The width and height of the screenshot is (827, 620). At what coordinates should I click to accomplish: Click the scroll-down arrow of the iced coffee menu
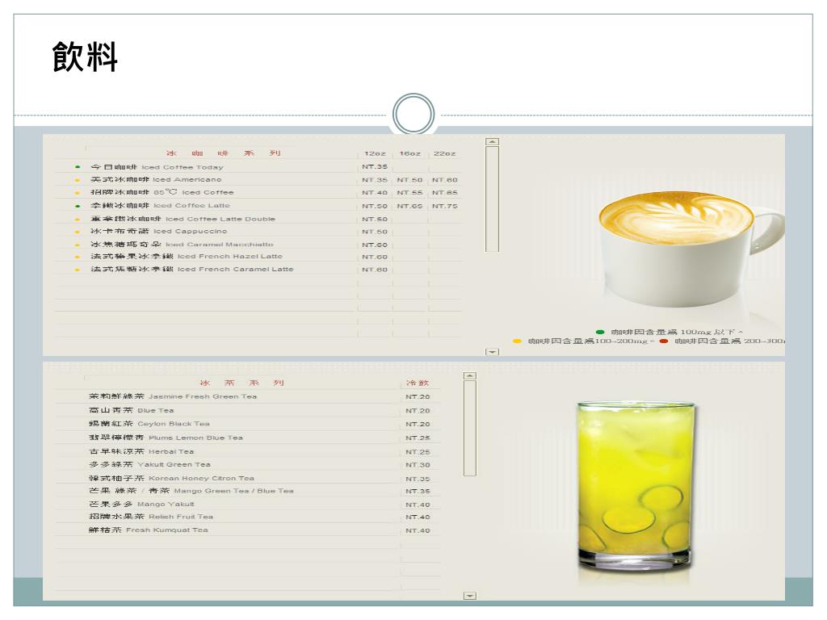[x=492, y=351]
